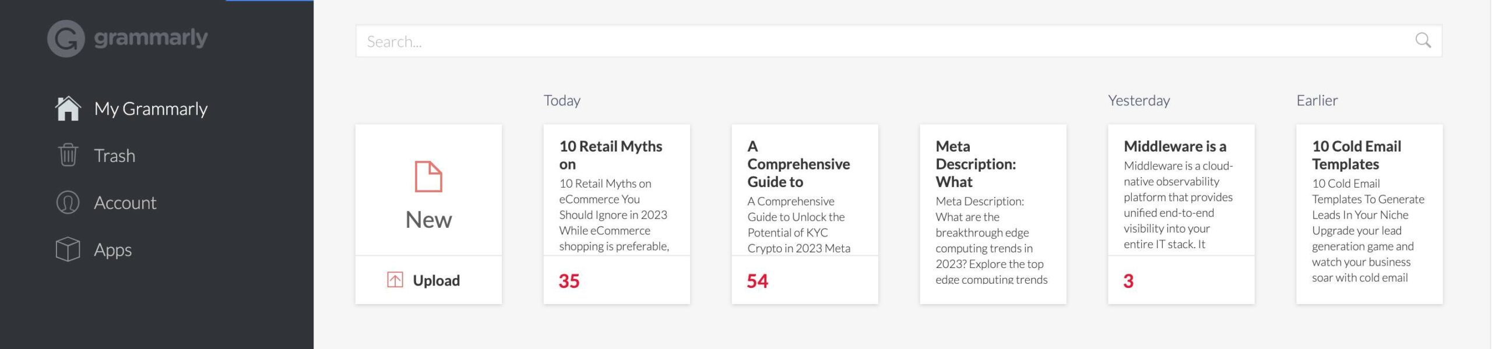
Task: Go to Trash in the sidebar
Action: 114,156
